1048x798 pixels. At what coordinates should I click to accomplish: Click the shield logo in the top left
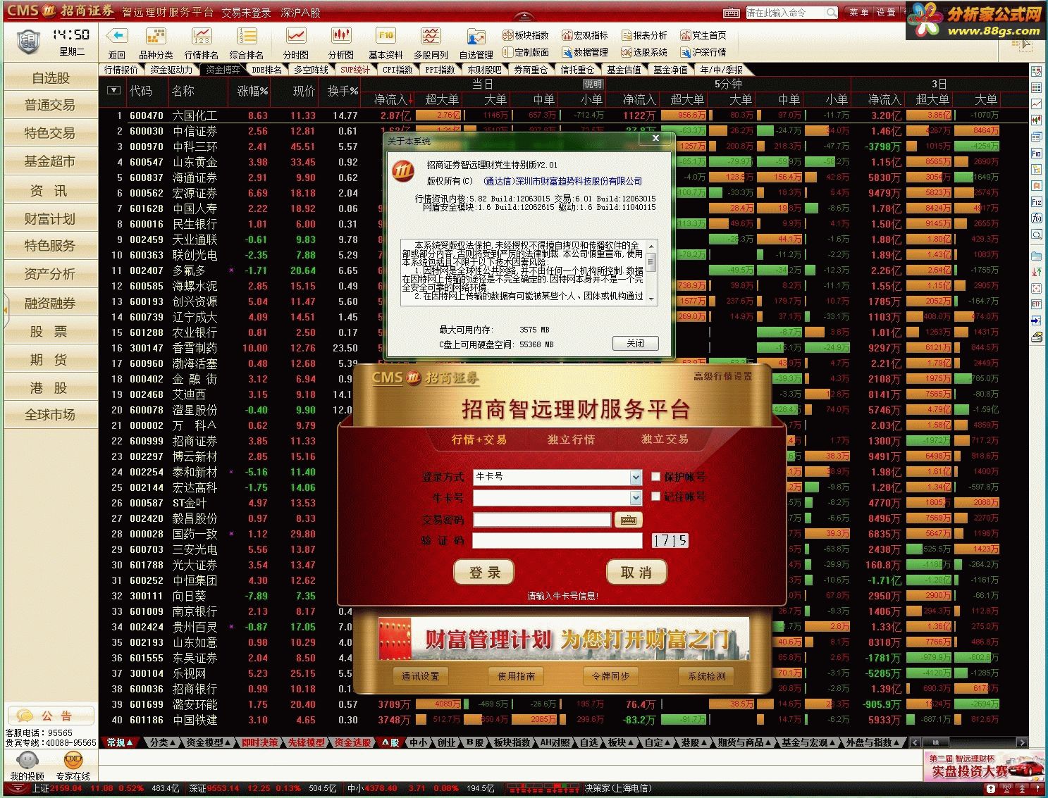[28, 42]
